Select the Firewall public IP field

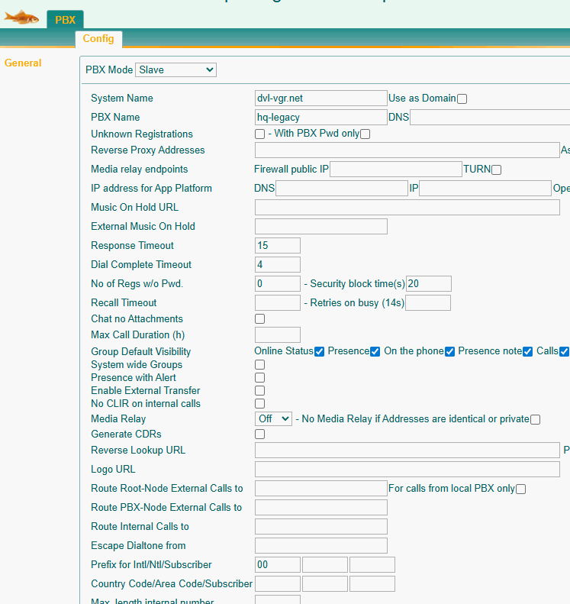tap(395, 170)
